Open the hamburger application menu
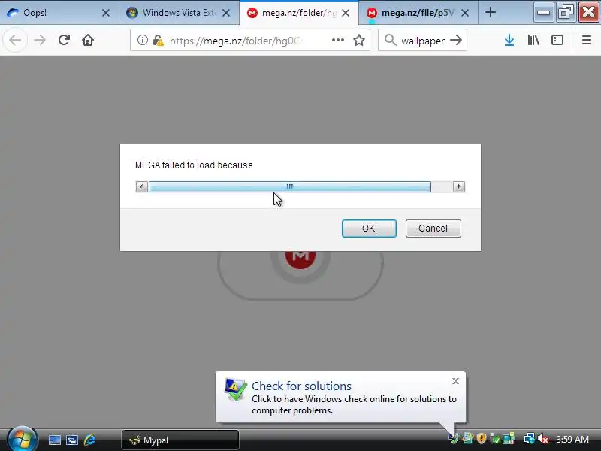The height and width of the screenshot is (451, 601). pos(587,40)
